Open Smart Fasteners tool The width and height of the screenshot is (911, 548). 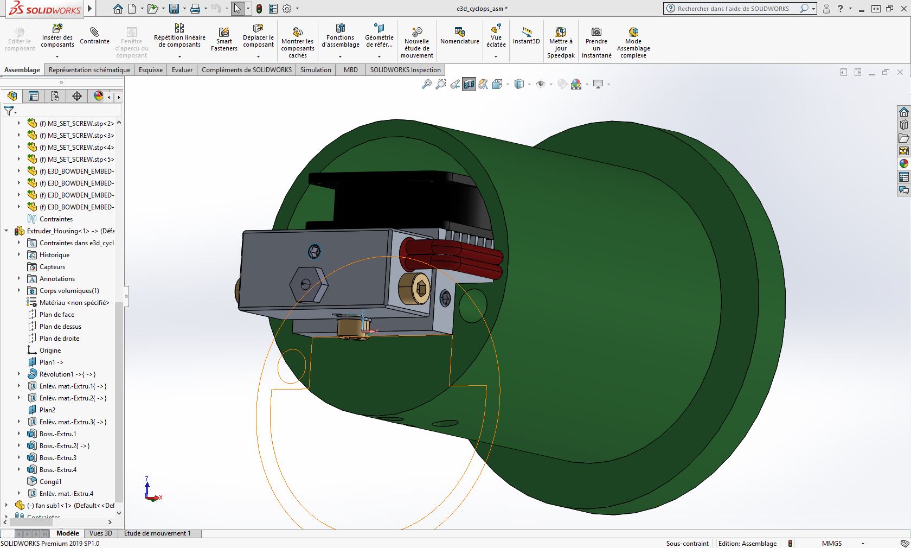[x=224, y=40]
